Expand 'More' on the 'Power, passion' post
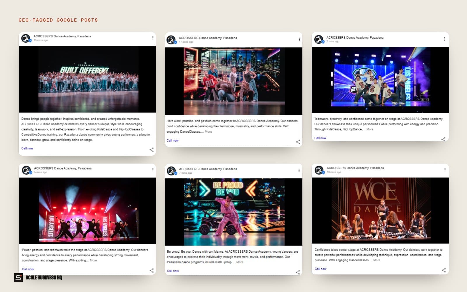This screenshot has width=467, height=292. (x=93, y=260)
